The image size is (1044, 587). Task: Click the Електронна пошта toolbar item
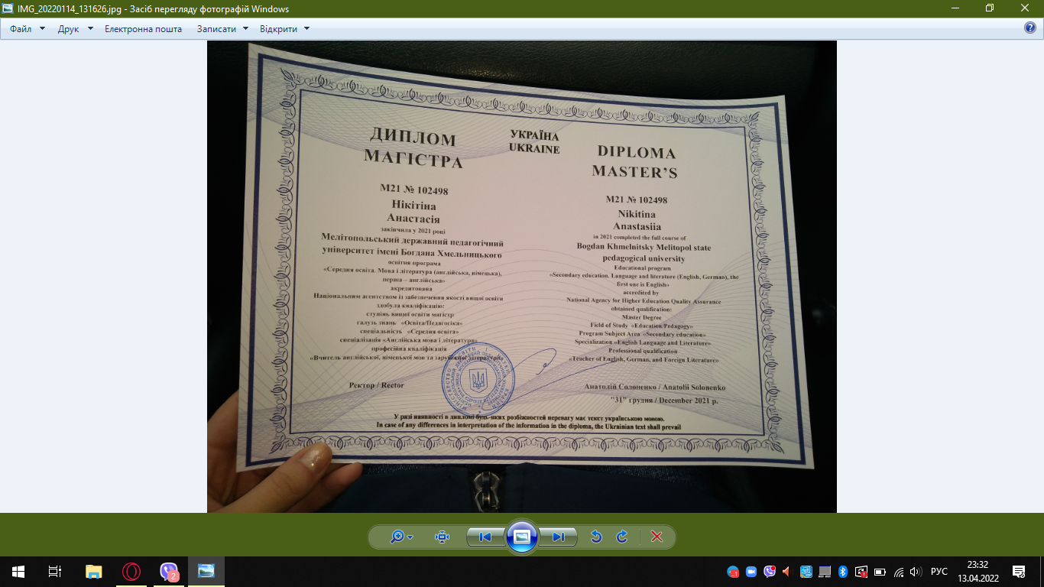[x=144, y=28]
